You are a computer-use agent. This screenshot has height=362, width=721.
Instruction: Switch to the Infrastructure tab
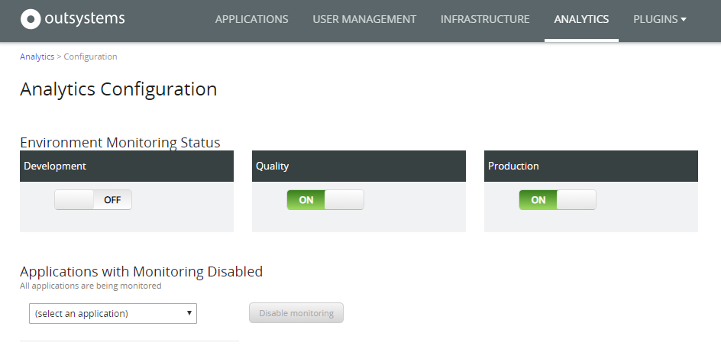coord(485,19)
